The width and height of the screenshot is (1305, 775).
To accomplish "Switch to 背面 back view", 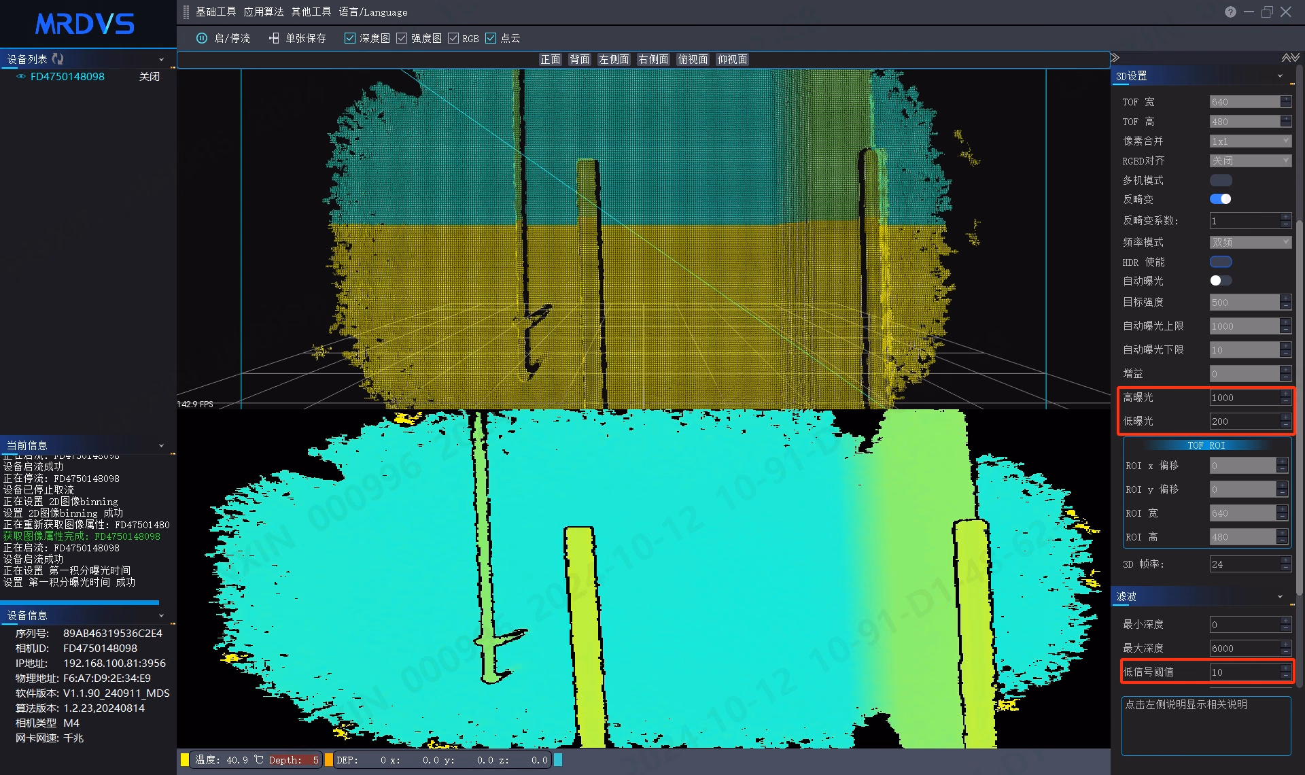I will (580, 60).
